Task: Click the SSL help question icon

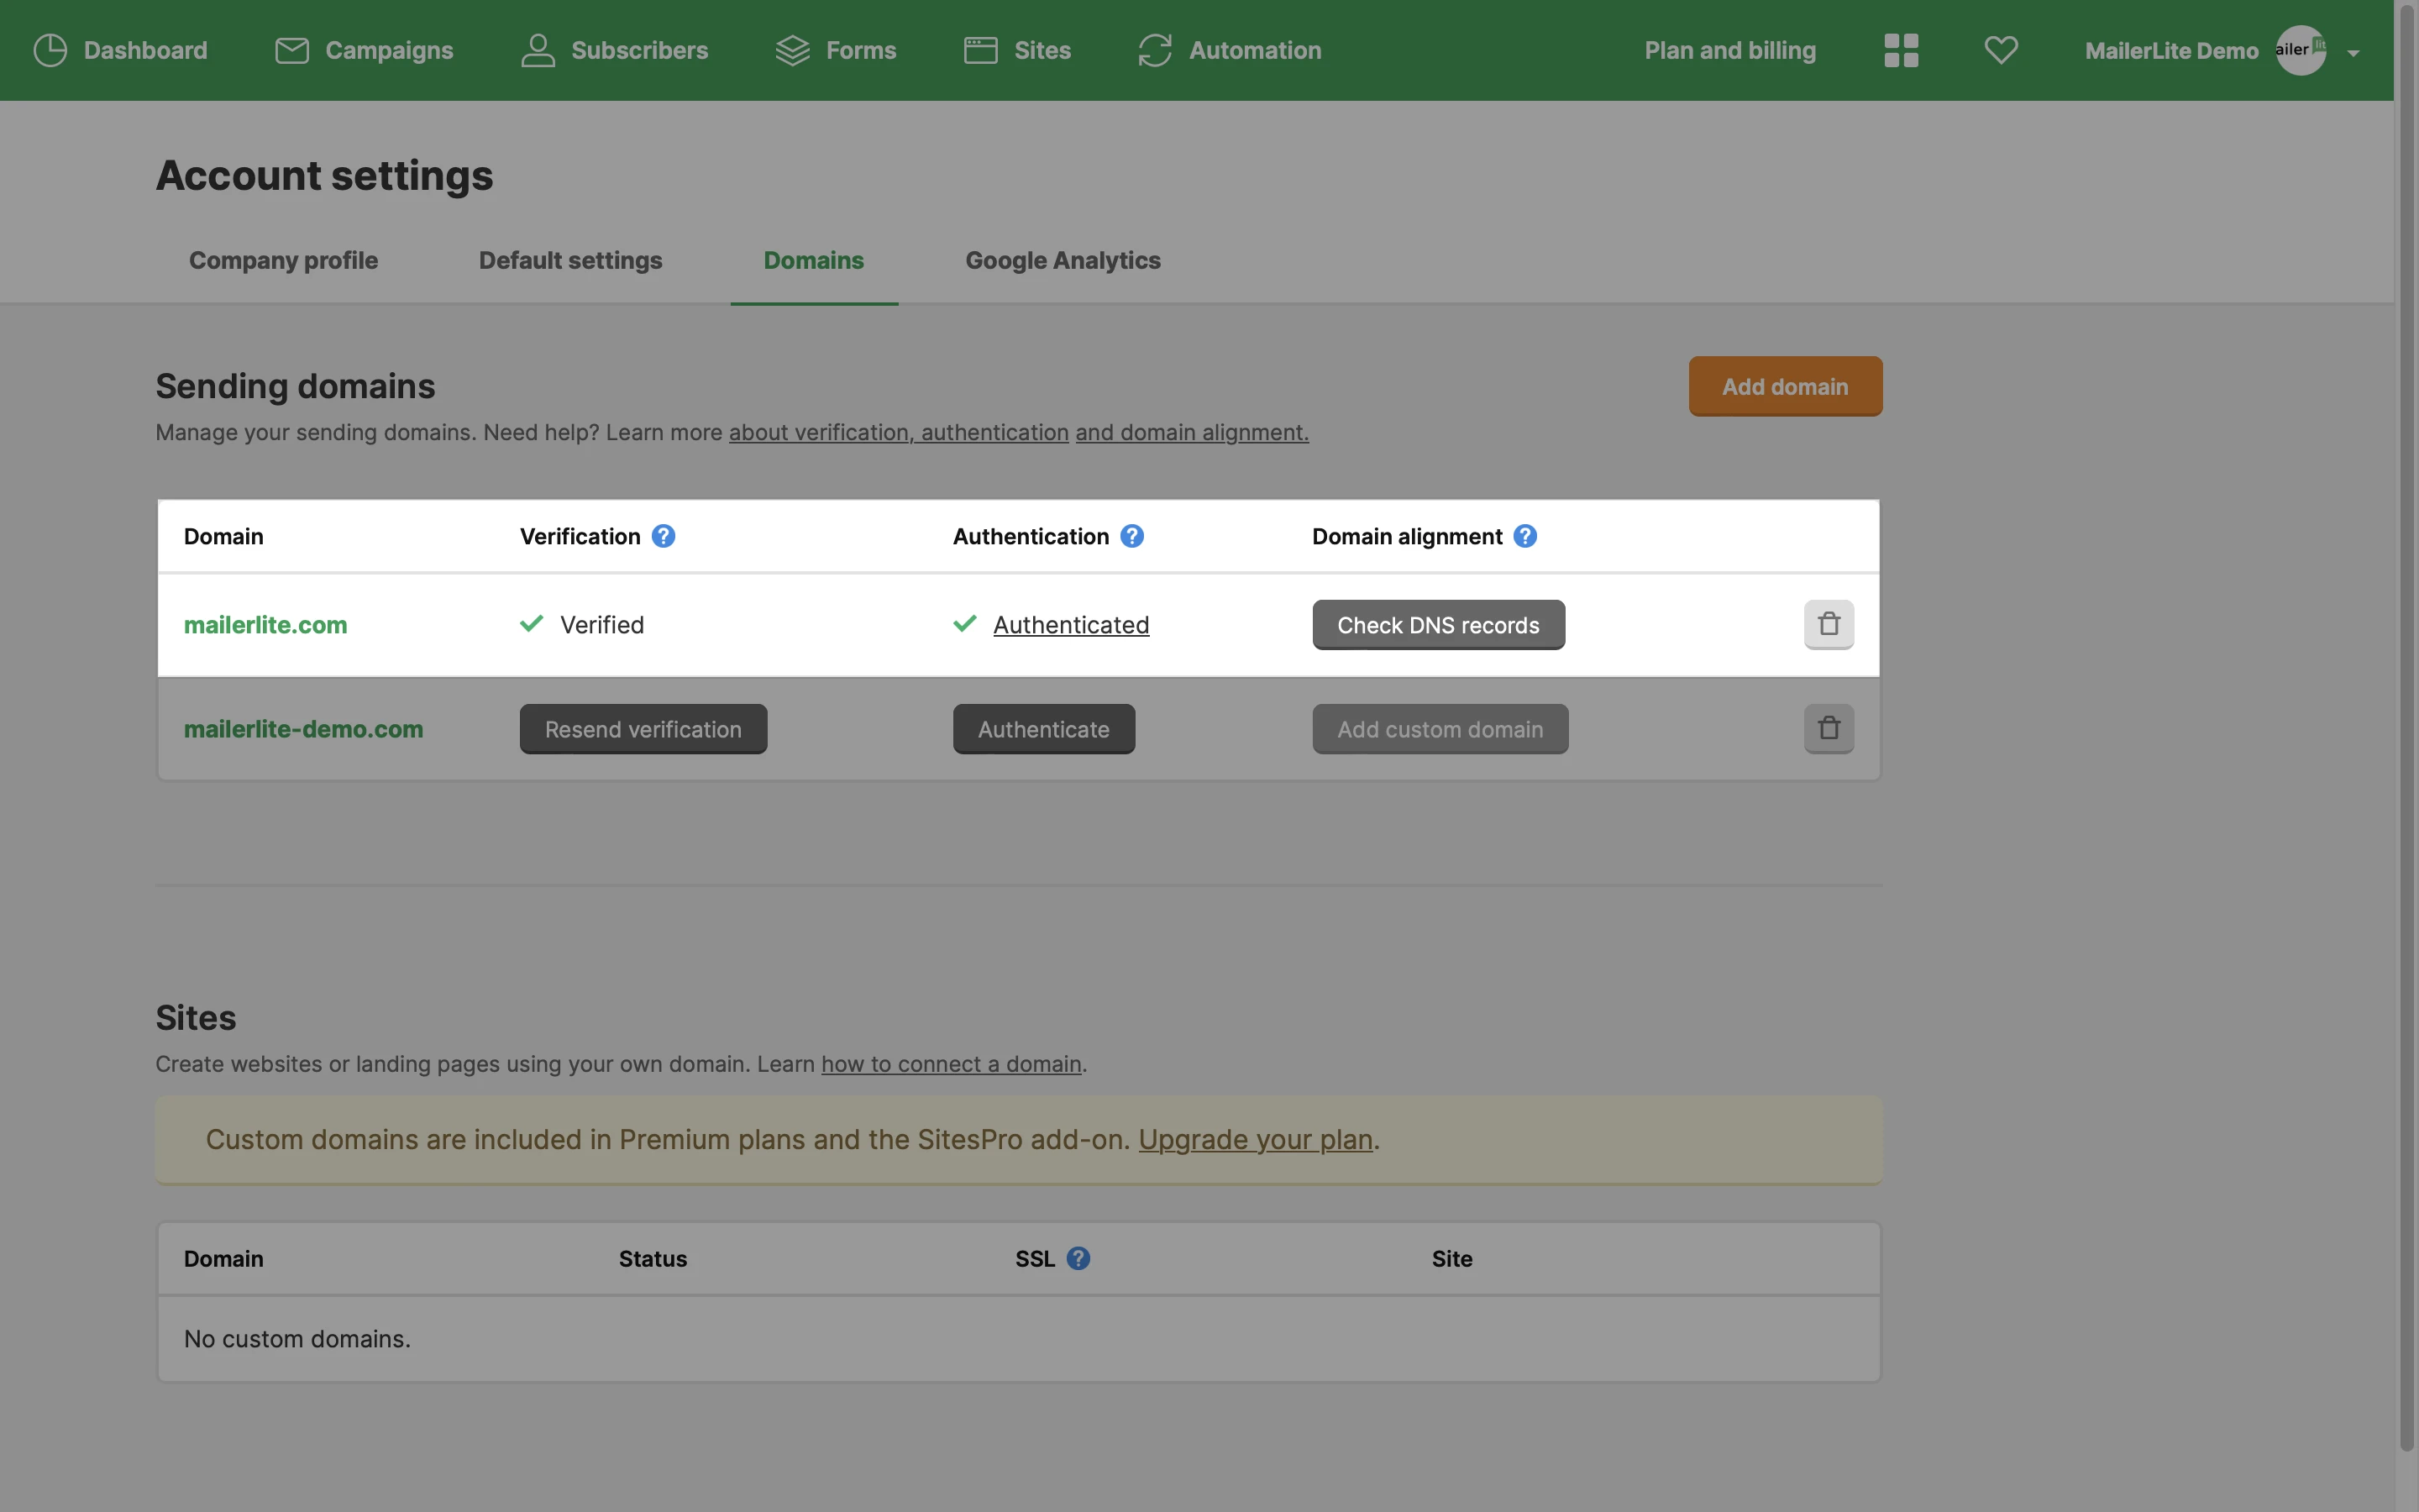Action: pyautogui.click(x=1078, y=1258)
